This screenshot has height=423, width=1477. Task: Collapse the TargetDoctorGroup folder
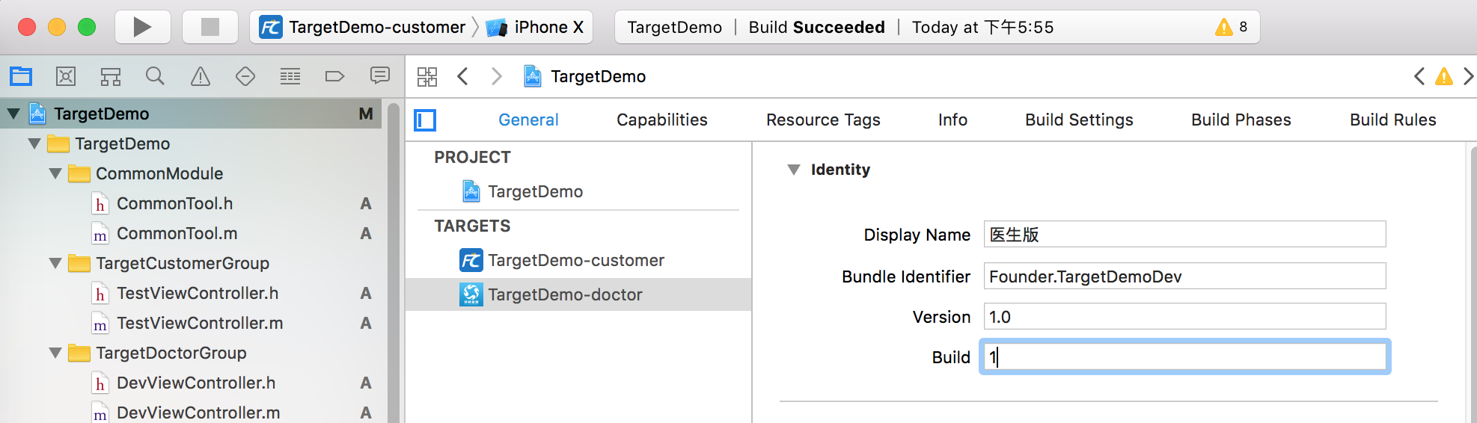tap(55, 353)
